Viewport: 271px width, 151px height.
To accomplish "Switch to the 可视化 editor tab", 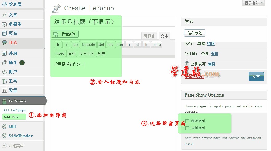I will click(x=149, y=36).
